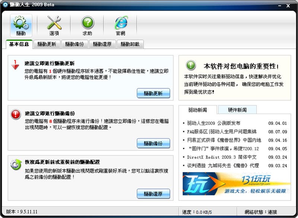This screenshot has height=218, width=298.
Task: Open news 网易正式获得《魔兽世界》中国内地
Action: 224,140
